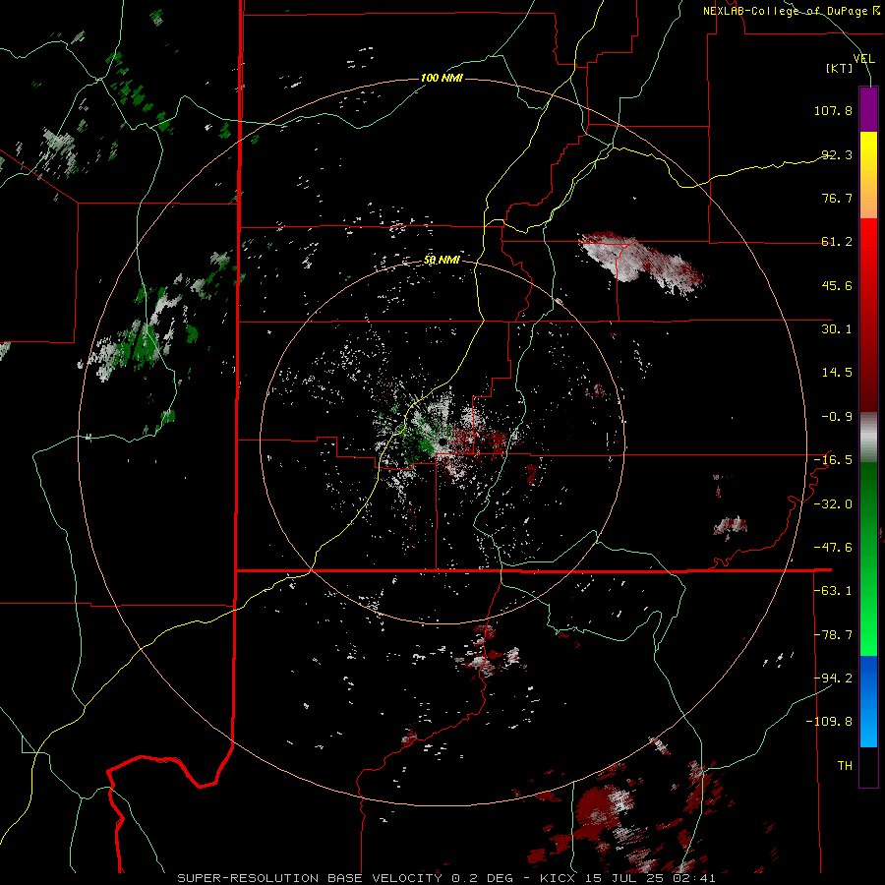Select the -63.1 scale value
885x885 pixels.
tap(833, 591)
